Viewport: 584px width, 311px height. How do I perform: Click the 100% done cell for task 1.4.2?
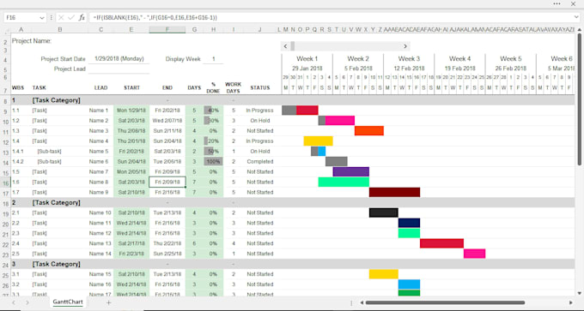213,162
